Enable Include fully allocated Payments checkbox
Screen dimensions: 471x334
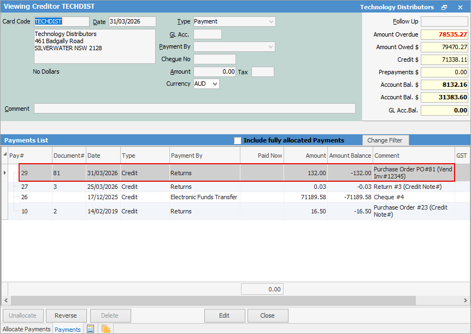pos(238,140)
